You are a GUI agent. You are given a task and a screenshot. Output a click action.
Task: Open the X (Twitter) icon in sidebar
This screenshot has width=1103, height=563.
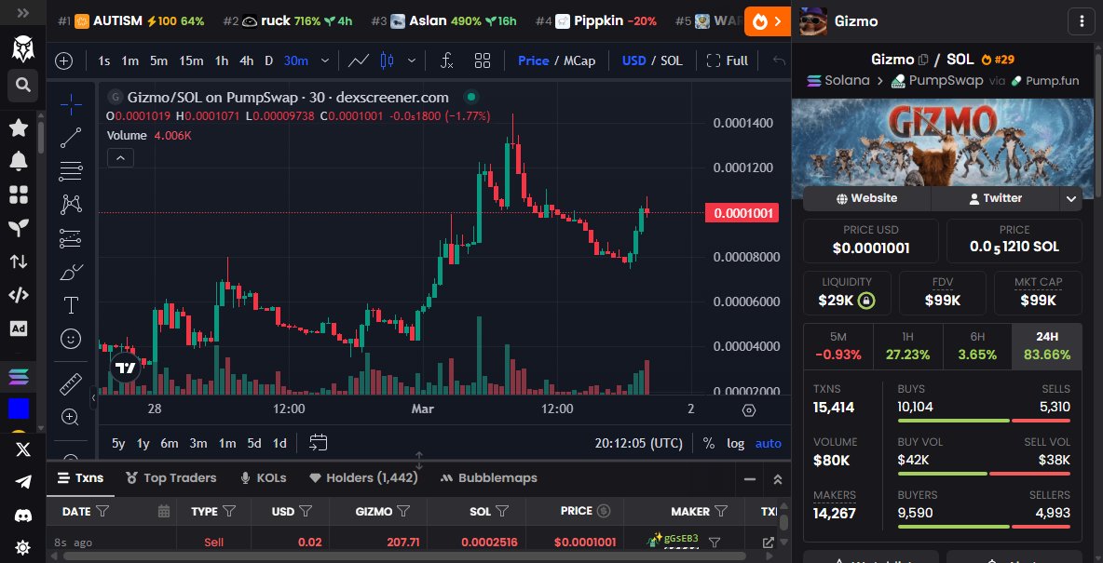point(23,449)
